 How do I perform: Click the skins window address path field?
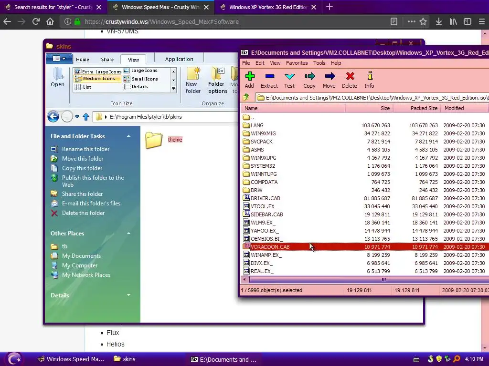coord(165,117)
